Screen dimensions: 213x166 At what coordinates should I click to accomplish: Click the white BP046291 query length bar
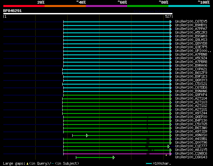[88, 14]
